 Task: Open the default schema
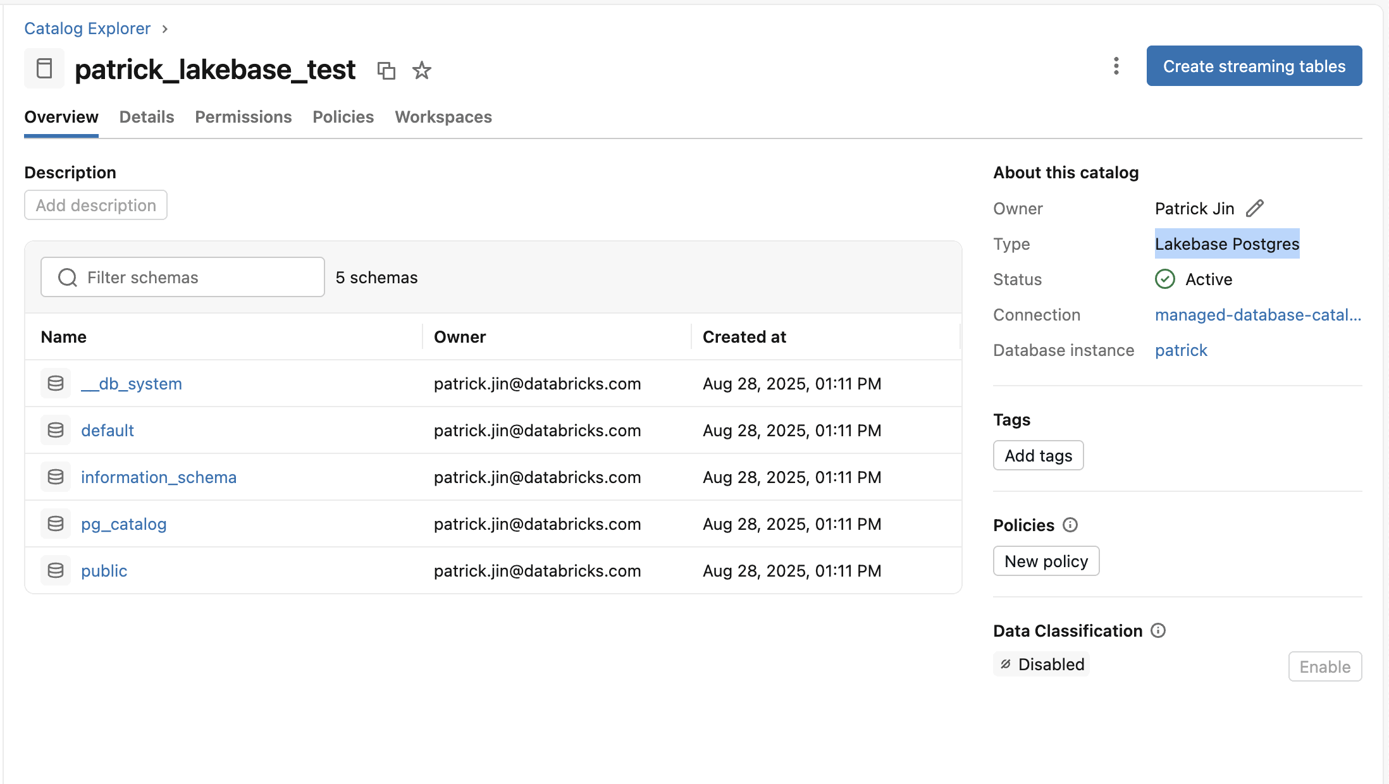click(108, 430)
